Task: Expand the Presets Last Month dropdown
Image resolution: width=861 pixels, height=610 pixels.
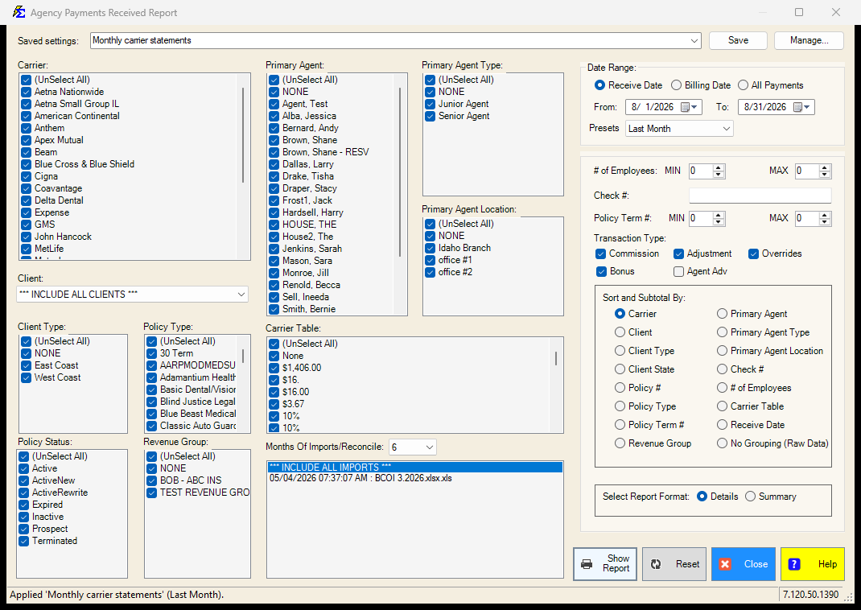Action: 726,129
